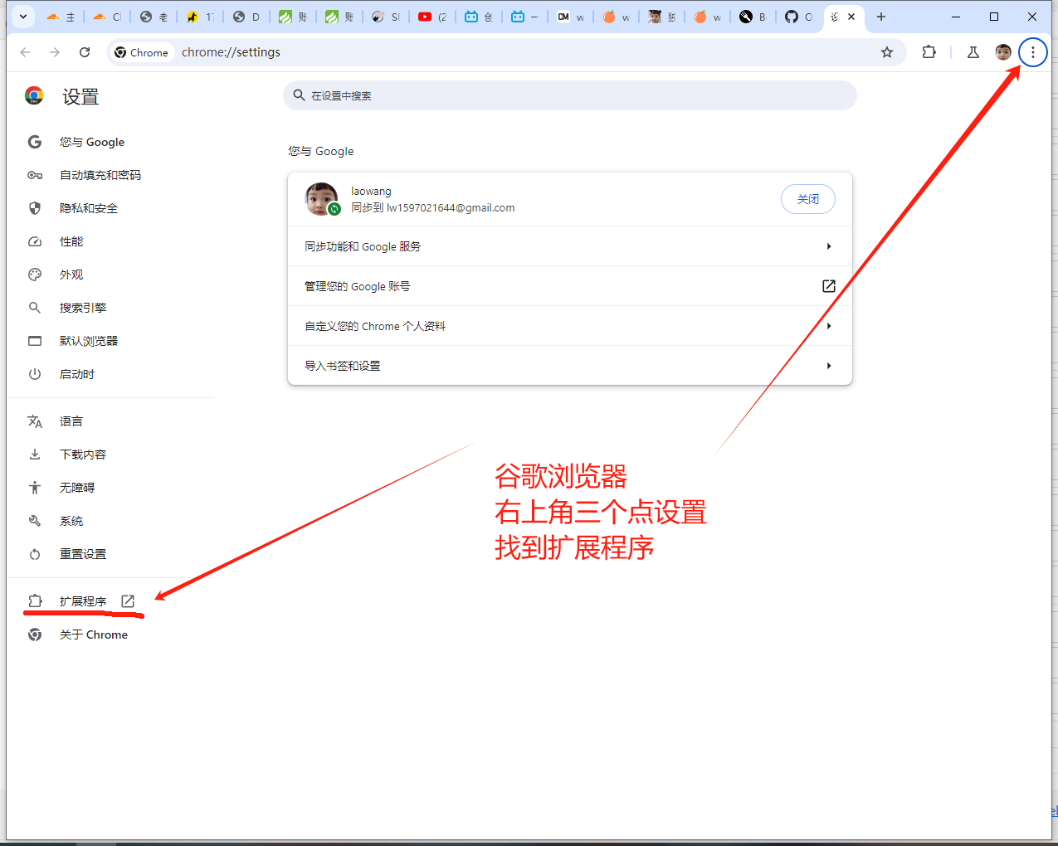Open 外观 settings section

tap(71, 275)
